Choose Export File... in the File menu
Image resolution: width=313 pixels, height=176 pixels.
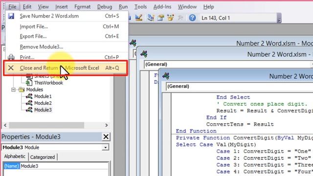click(67, 36)
